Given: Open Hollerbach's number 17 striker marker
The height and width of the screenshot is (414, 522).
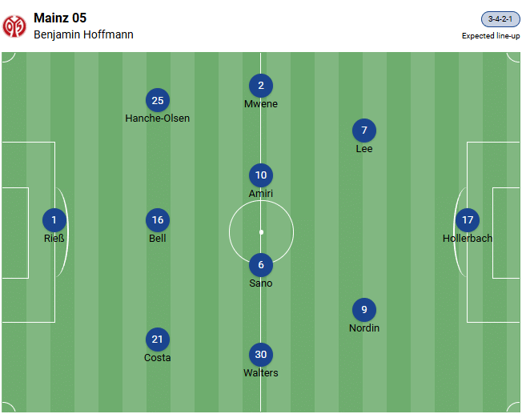Looking at the screenshot, I should (x=468, y=220).
